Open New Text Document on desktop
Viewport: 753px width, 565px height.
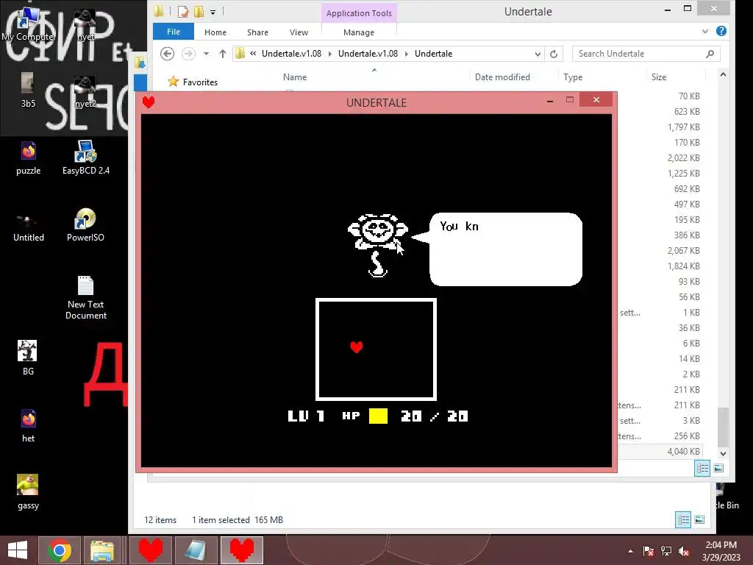coord(85,298)
